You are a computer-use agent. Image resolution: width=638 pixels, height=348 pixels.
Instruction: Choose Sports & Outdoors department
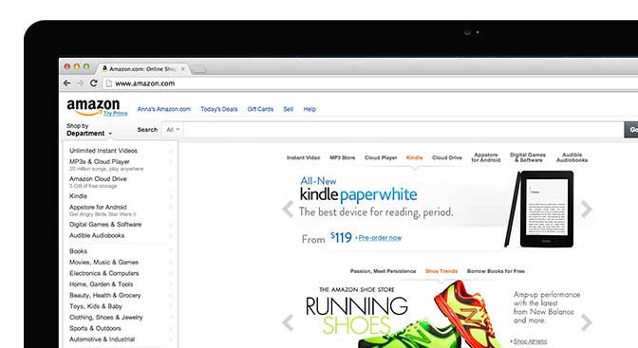click(x=95, y=328)
